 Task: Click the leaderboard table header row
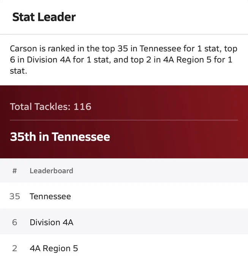pyautogui.click(x=124, y=171)
